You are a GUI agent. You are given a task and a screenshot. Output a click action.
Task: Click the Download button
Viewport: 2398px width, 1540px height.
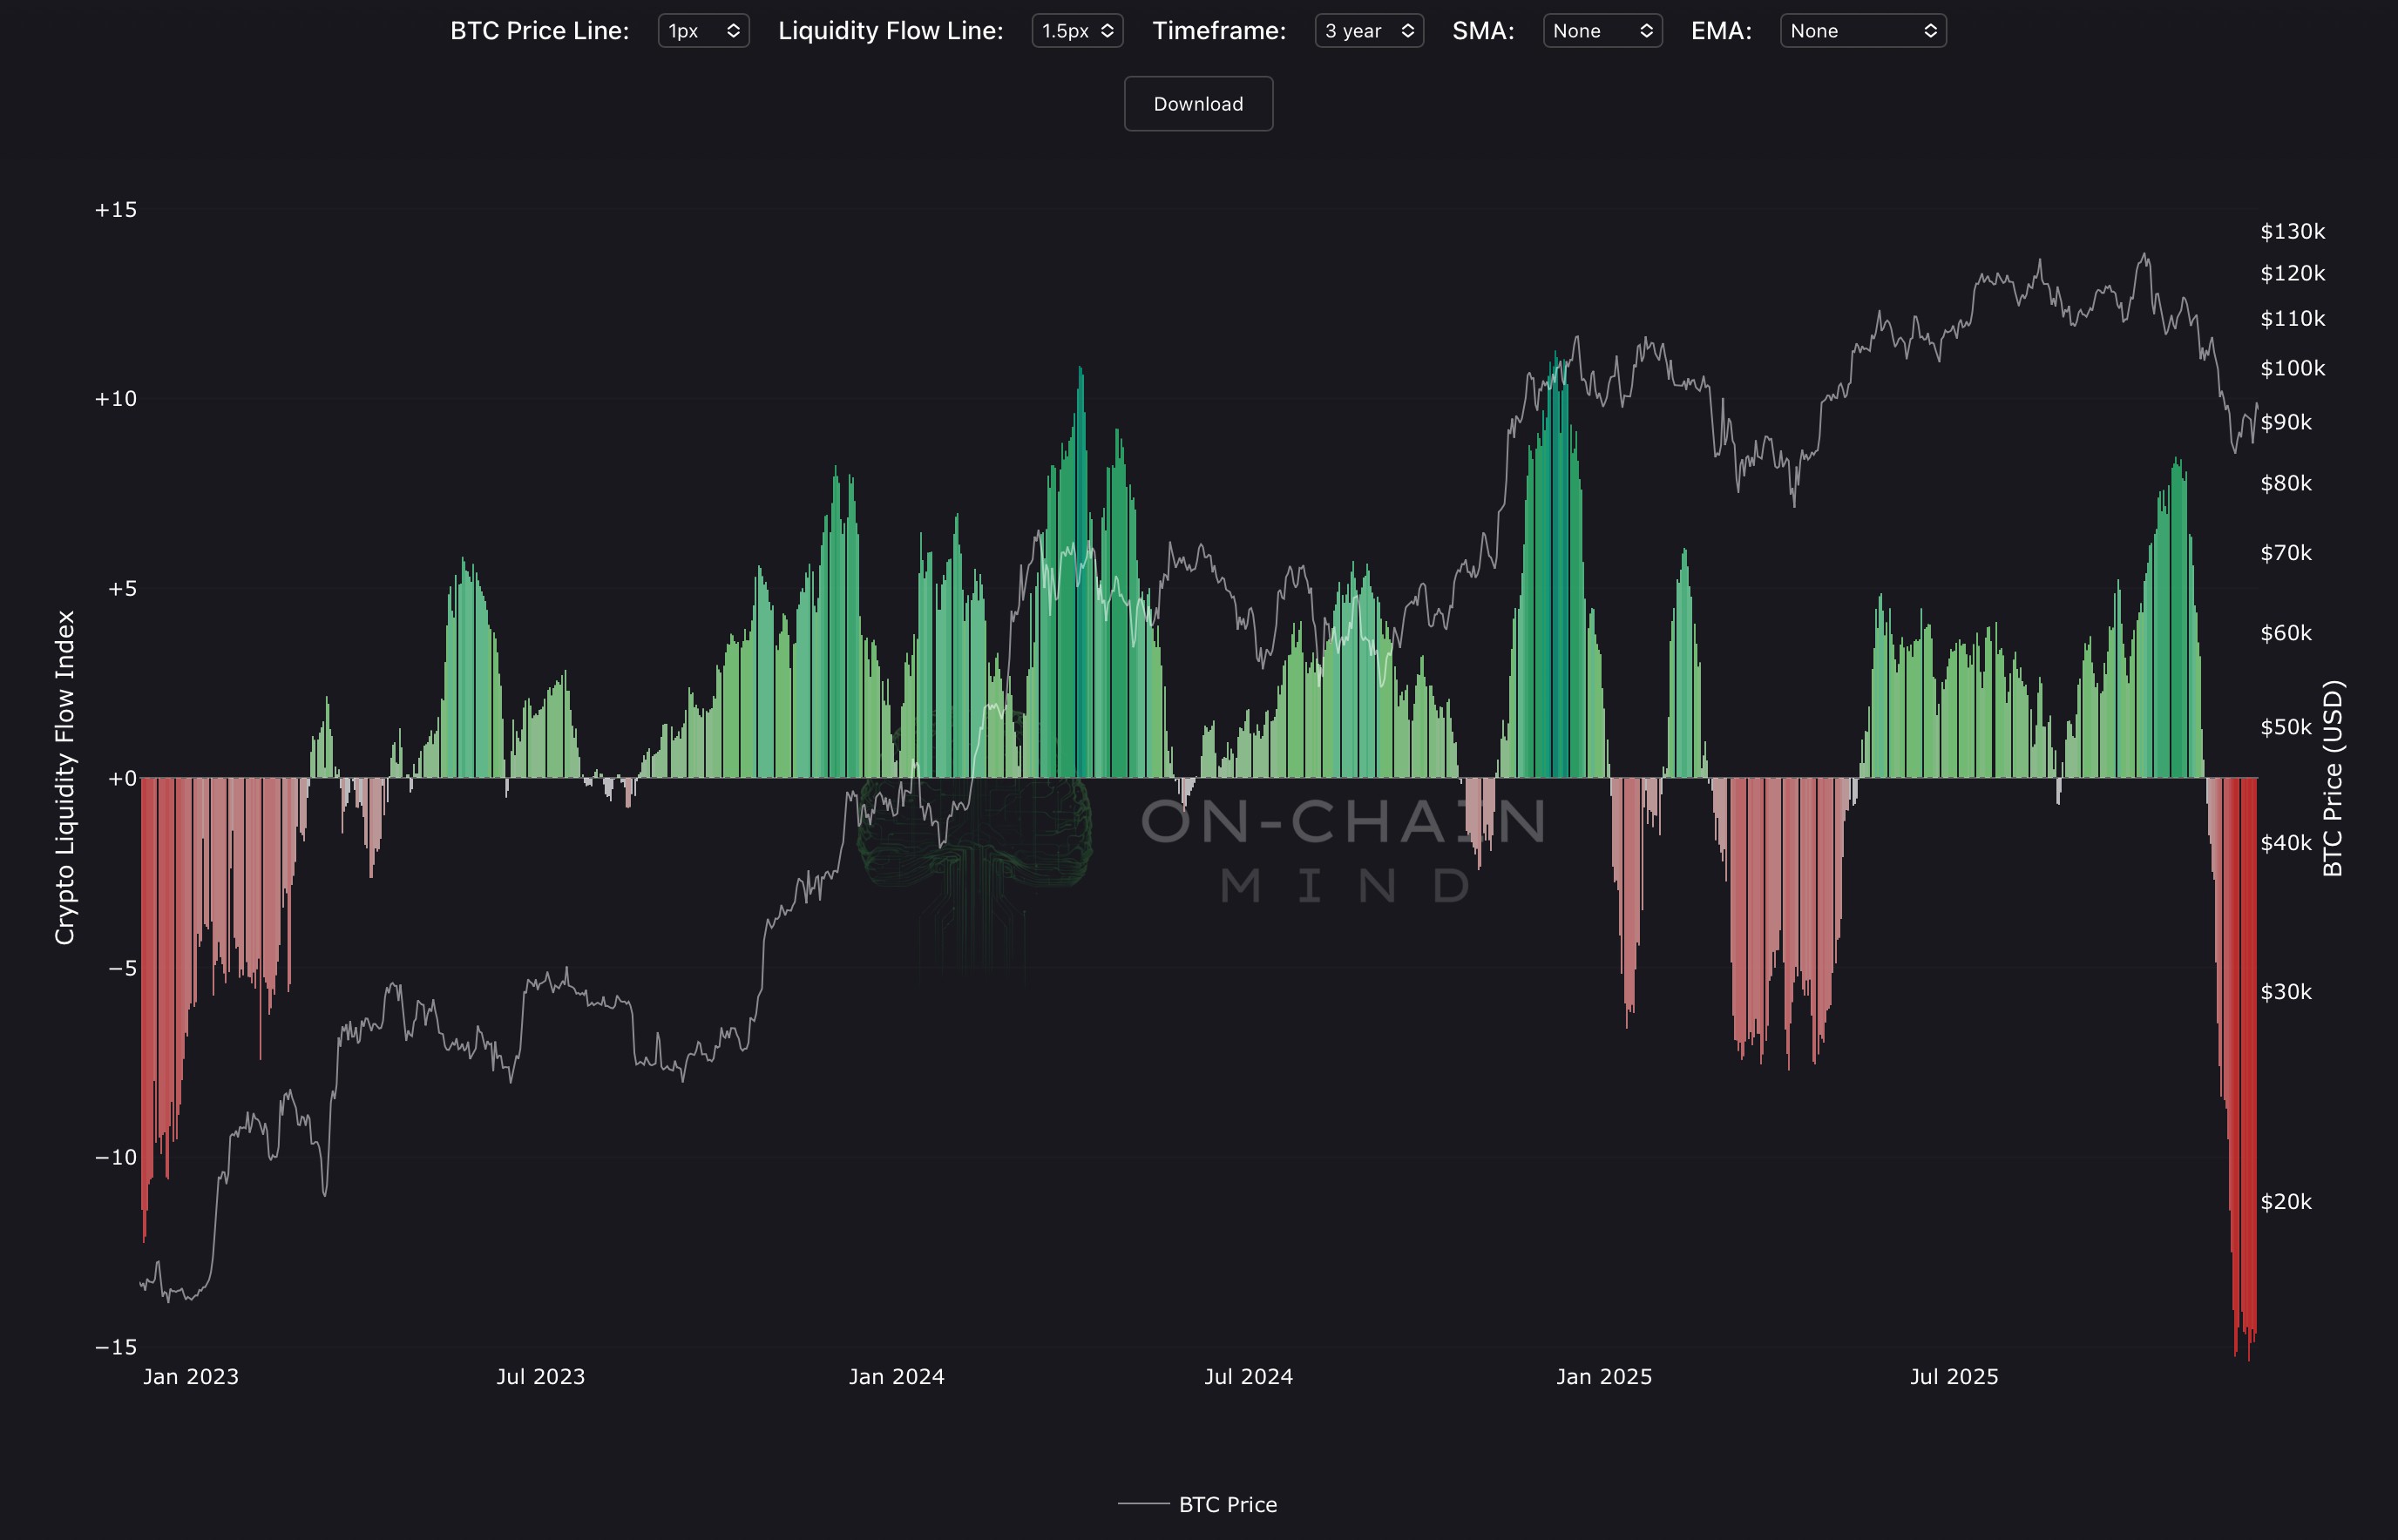(x=1197, y=104)
